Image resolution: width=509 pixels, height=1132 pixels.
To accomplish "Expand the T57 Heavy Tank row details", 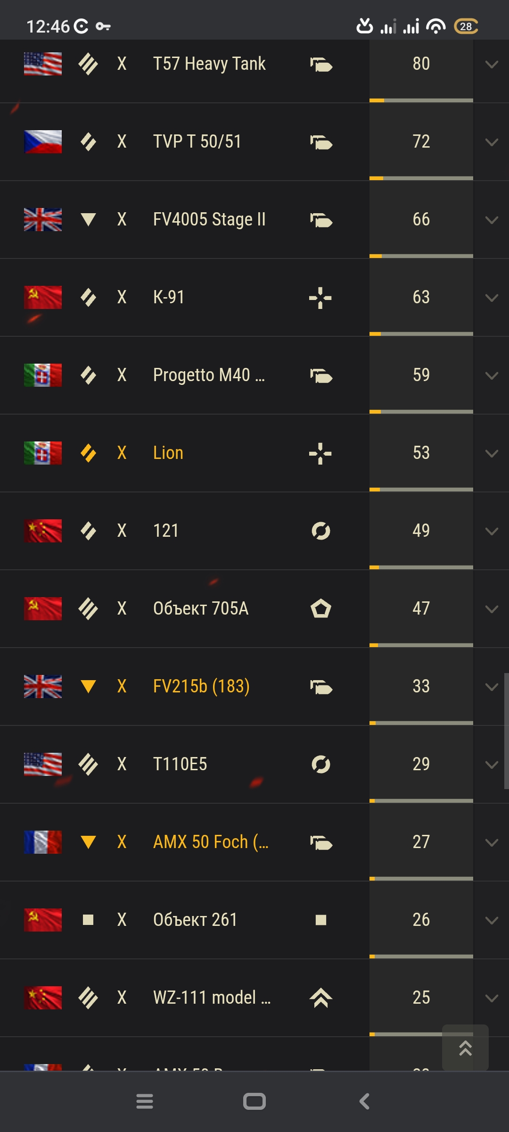I will click(x=492, y=65).
